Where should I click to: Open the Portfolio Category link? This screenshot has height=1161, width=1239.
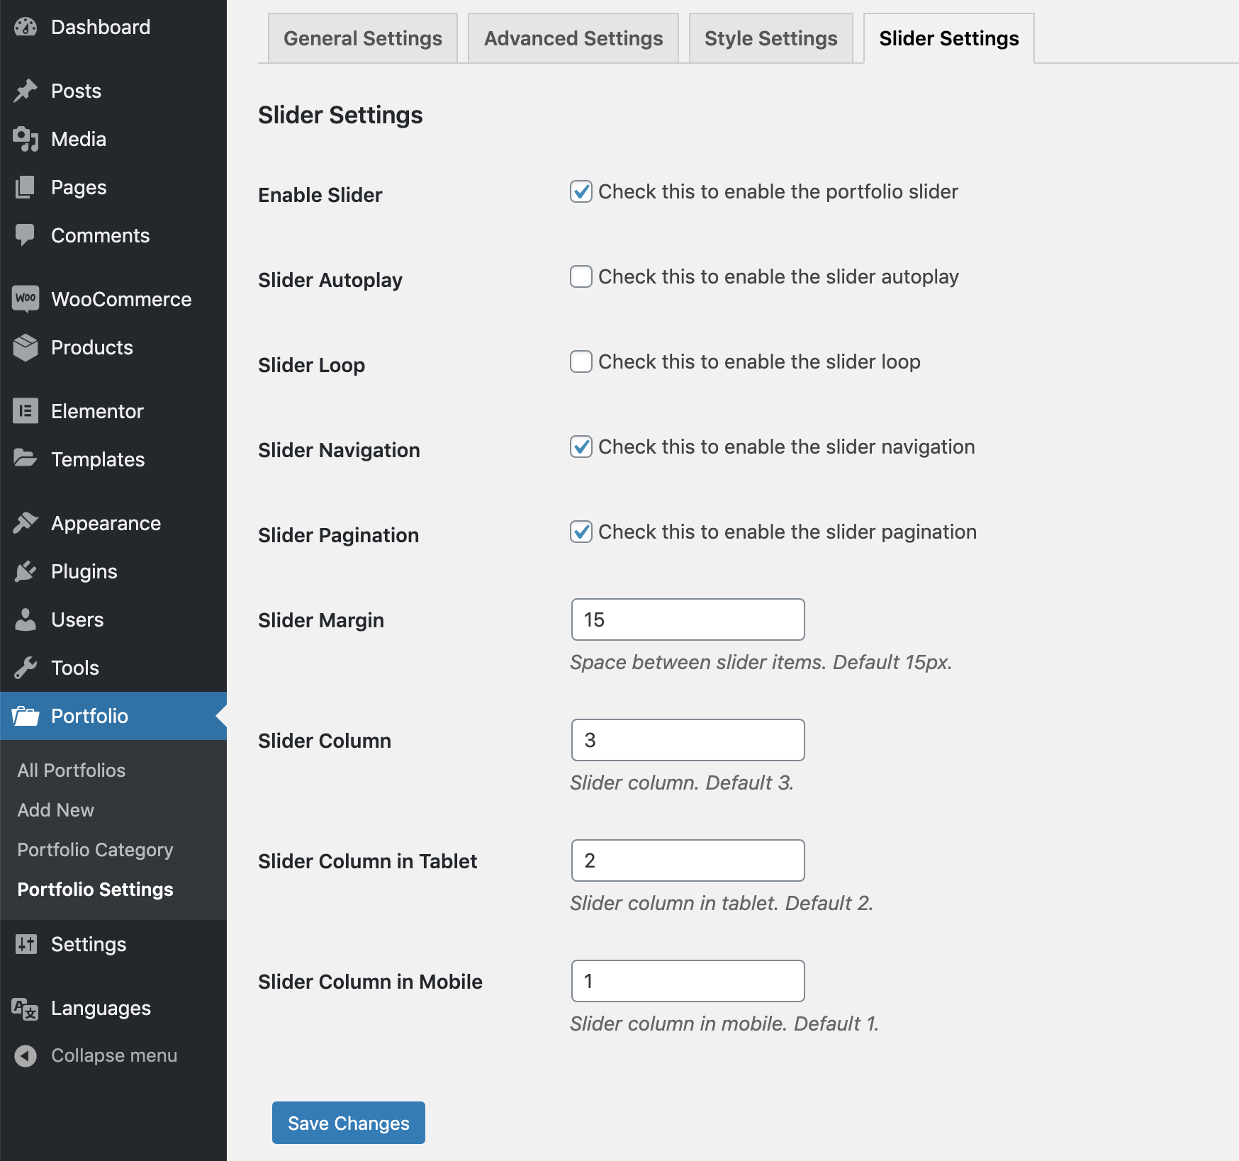[96, 850]
